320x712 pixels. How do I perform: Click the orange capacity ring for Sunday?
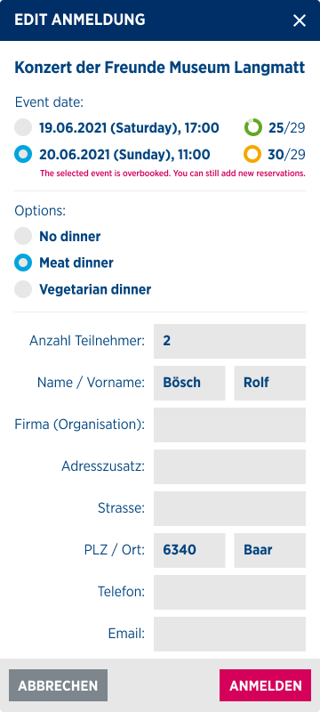[252, 154]
